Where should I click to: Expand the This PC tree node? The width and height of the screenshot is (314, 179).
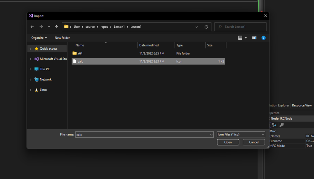tap(31, 69)
